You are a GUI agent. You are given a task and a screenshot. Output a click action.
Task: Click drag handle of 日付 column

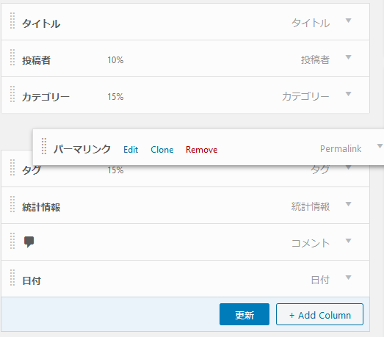point(12,278)
